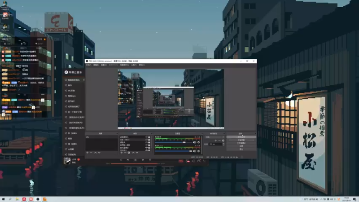Open Windows Start menu

point(3,199)
